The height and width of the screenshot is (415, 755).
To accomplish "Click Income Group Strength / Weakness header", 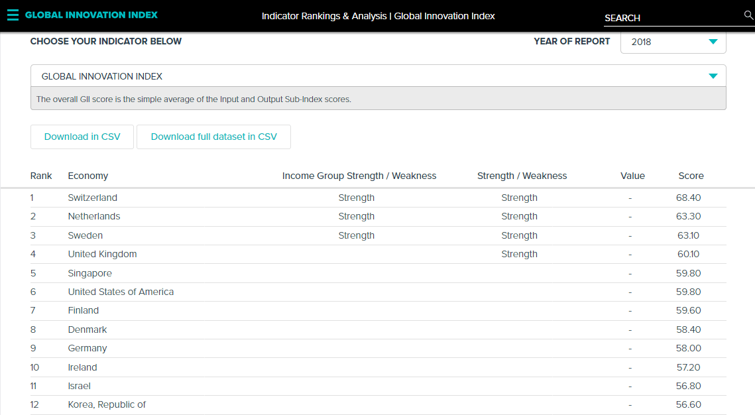I will point(359,176).
